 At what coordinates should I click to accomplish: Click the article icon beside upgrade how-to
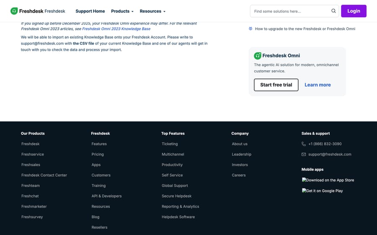coord(250,29)
